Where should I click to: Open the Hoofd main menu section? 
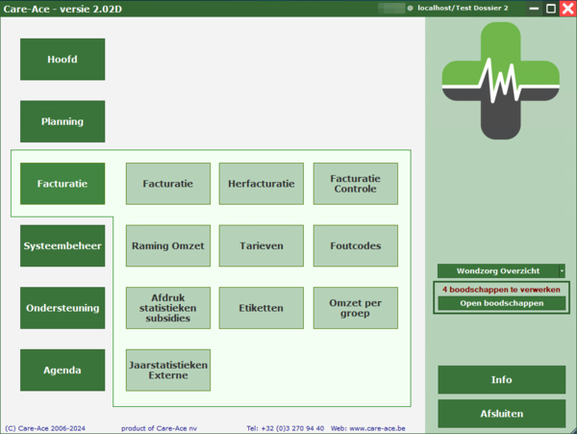click(x=63, y=60)
